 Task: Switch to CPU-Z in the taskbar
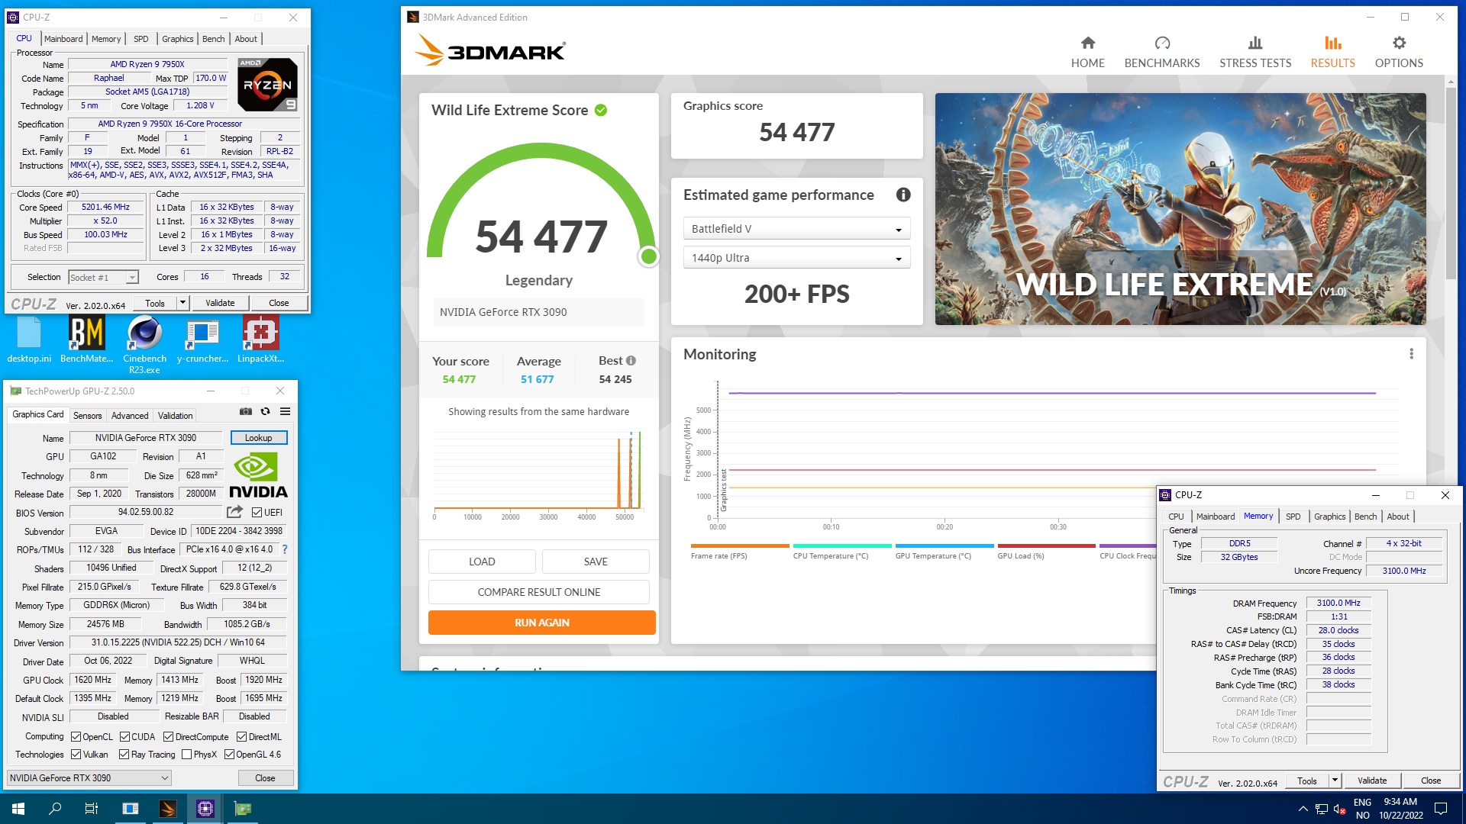click(205, 809)
